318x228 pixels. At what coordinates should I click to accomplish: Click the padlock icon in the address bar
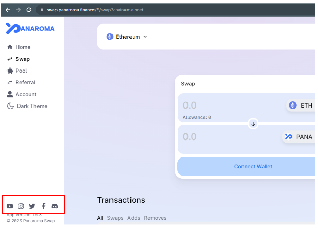pyautogui.click(x=42, y=10)
